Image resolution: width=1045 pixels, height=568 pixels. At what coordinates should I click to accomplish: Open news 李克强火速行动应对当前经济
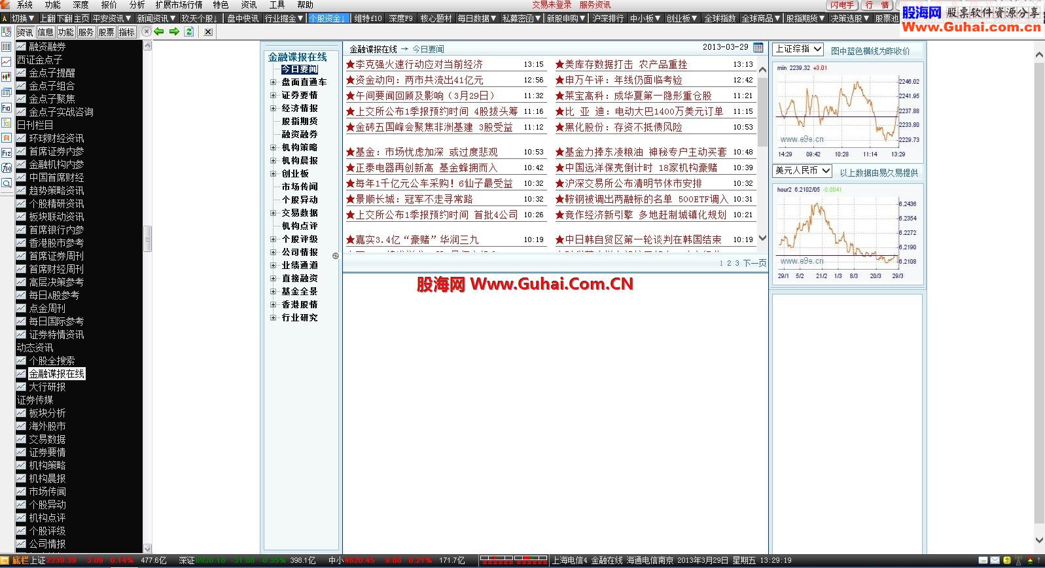click(419, 64)
